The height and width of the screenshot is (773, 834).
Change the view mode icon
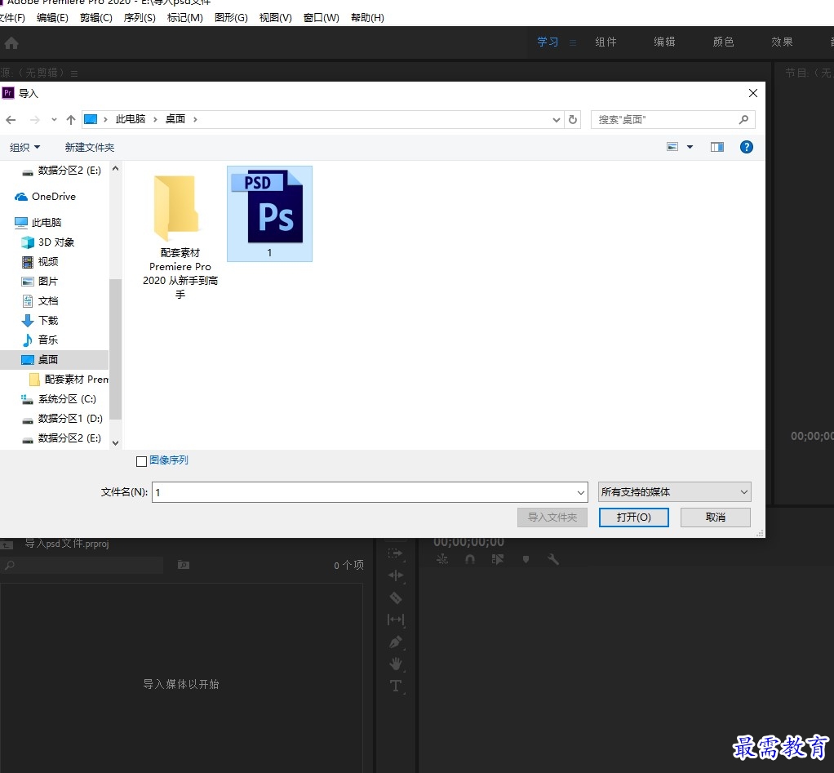pyautogui.click(x=672, y=147)
